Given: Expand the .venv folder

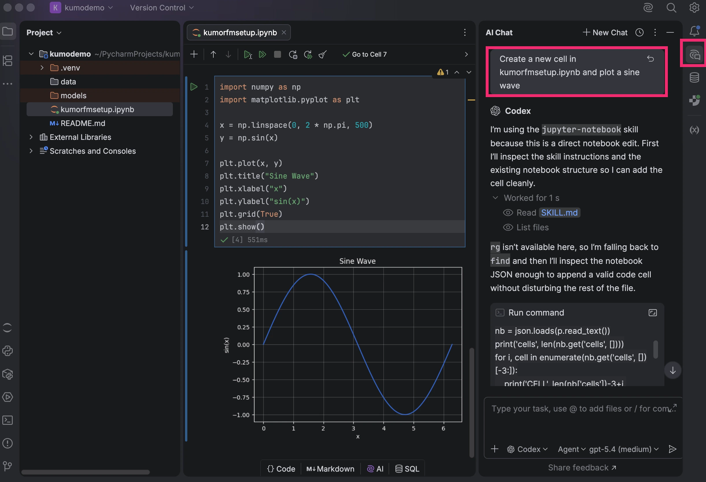Looking at the screenshot, I should [42, 68].
